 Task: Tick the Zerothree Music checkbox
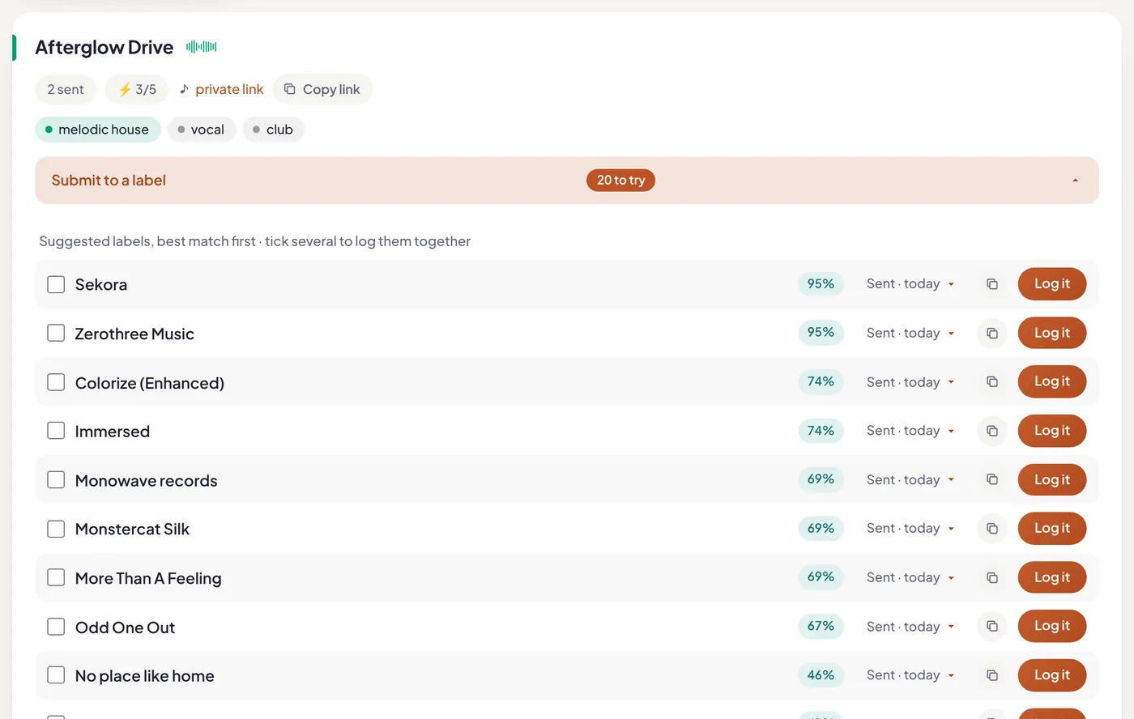click(x=56, y=333)
